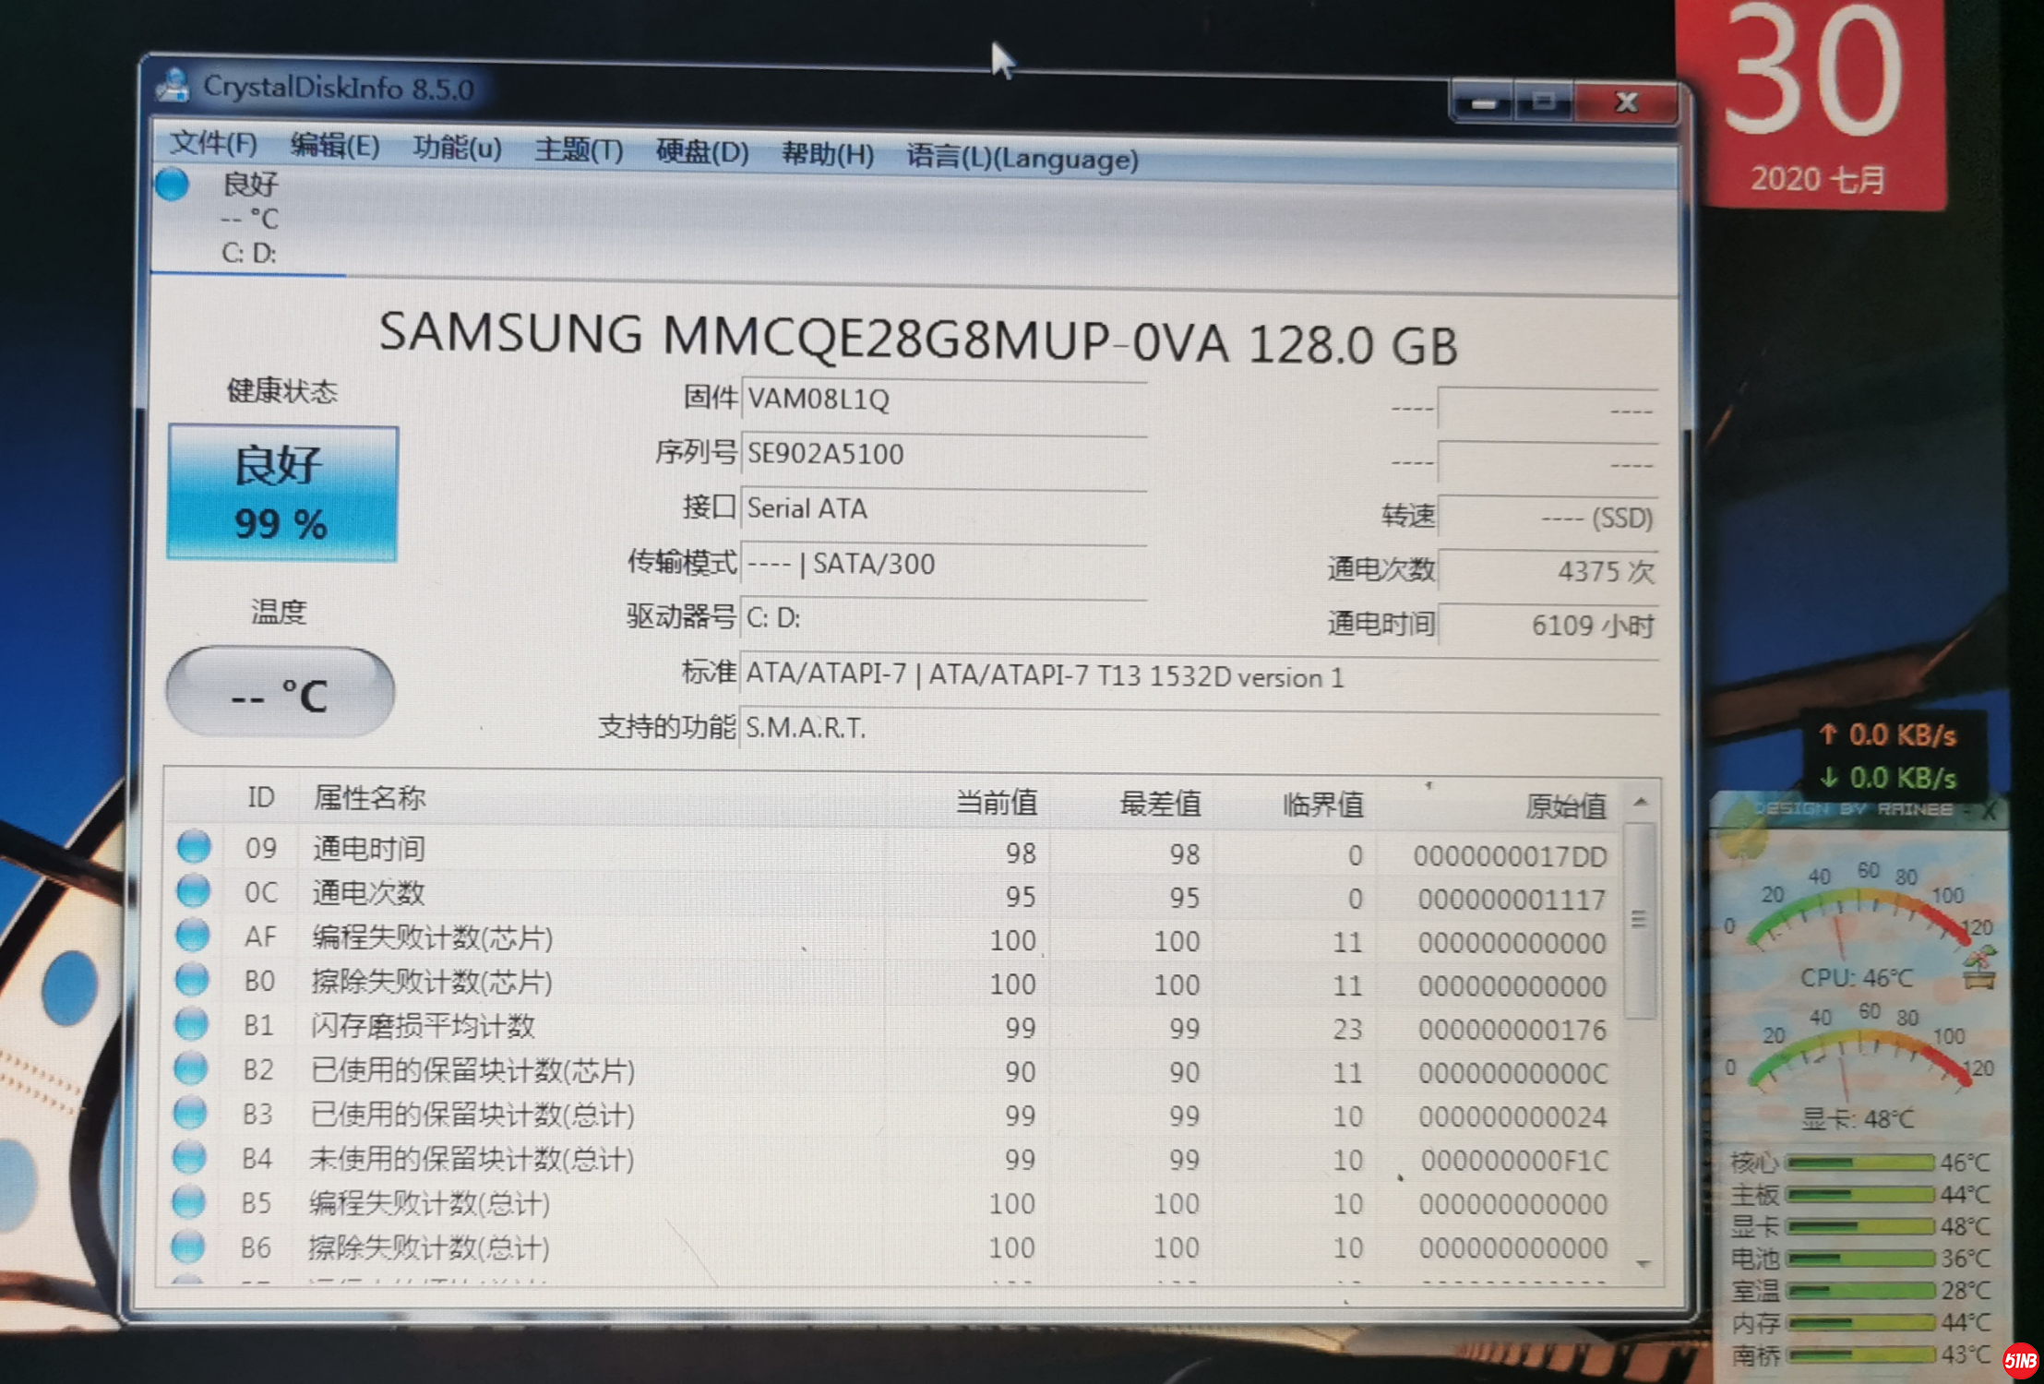Image resolution: width=2044 pixels, height=1384 pixels.
Task: Open the 帮助(H) menu
Action: coord(827,154)
